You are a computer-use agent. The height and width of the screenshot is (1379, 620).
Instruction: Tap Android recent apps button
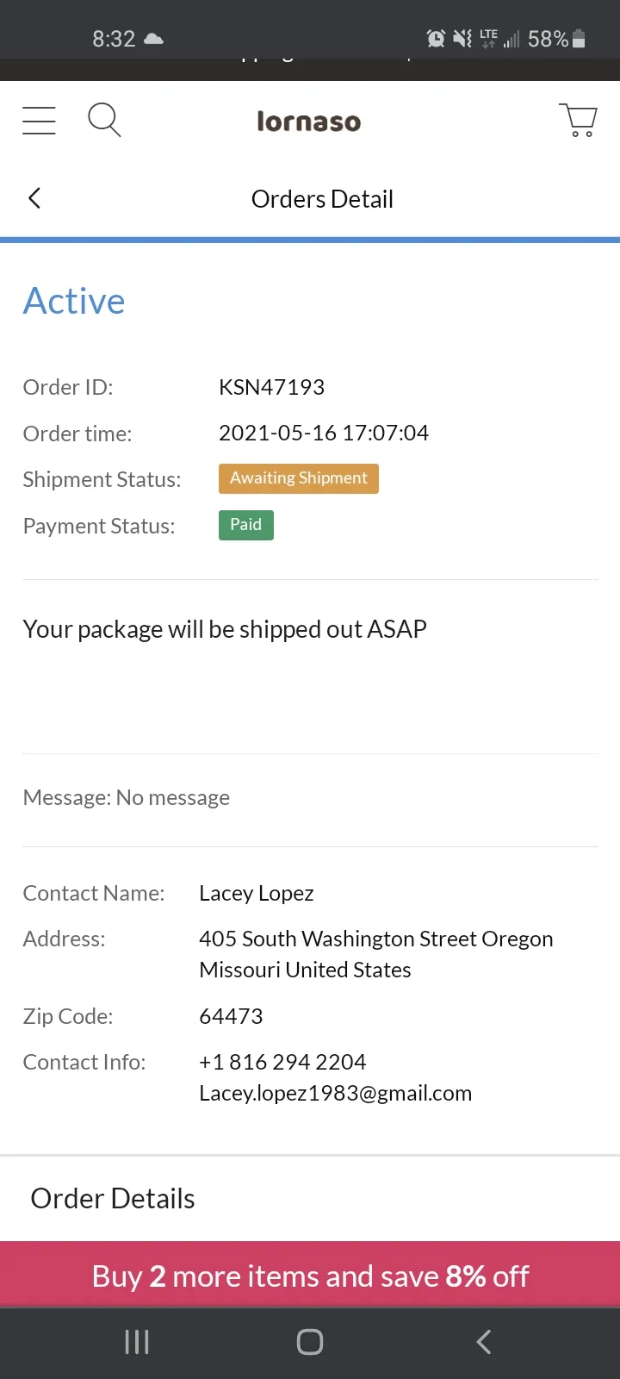pos(137,1341)
